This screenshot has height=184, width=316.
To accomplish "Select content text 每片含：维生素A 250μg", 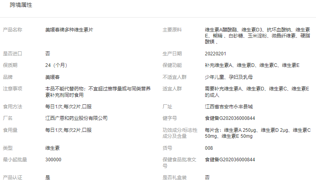I will coord(258,133).
